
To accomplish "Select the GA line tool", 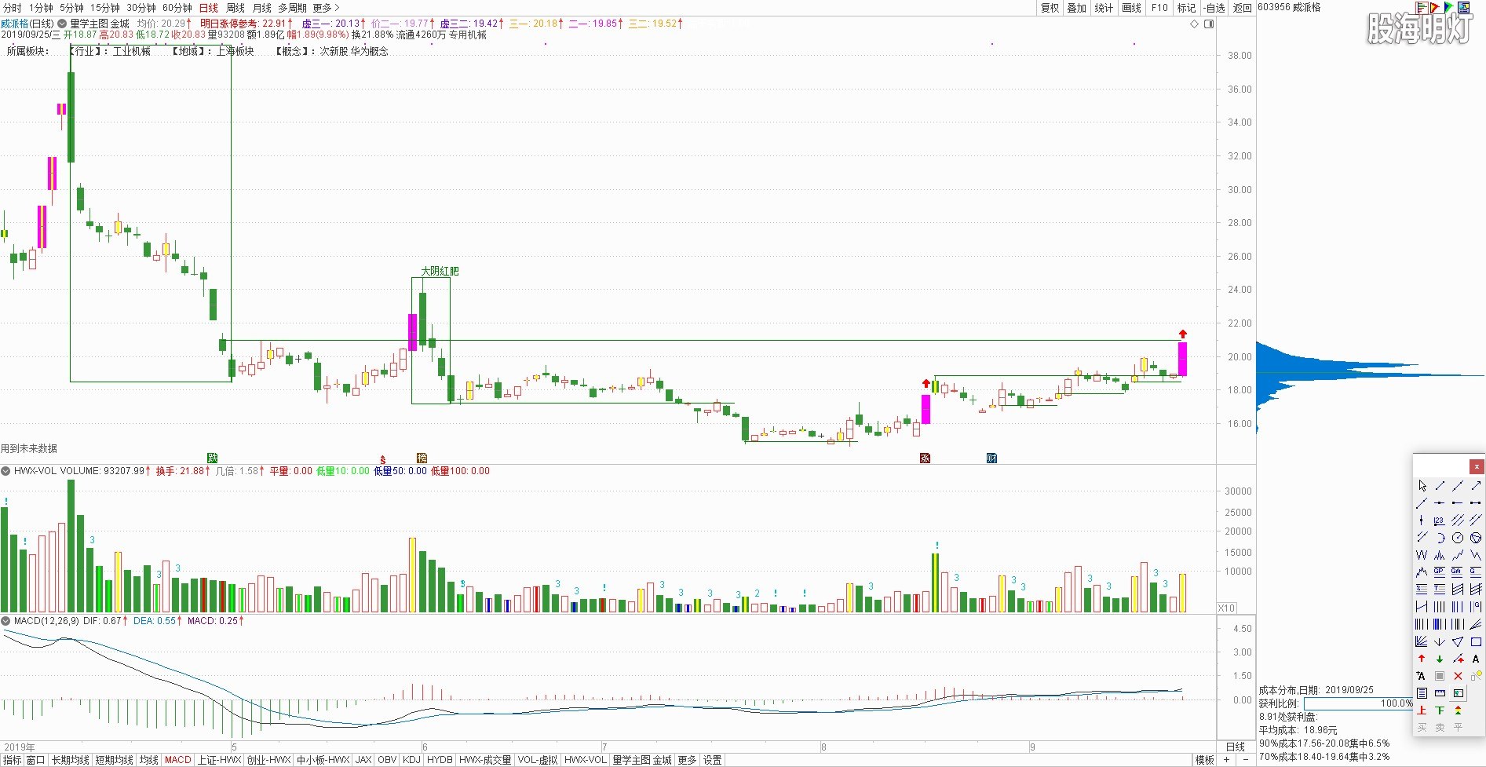I will tap(1458, 572).
